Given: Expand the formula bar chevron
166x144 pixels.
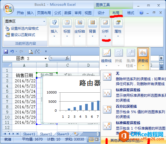Looking at the screenshot, I should pyautogui.click(x=161, y=58).
